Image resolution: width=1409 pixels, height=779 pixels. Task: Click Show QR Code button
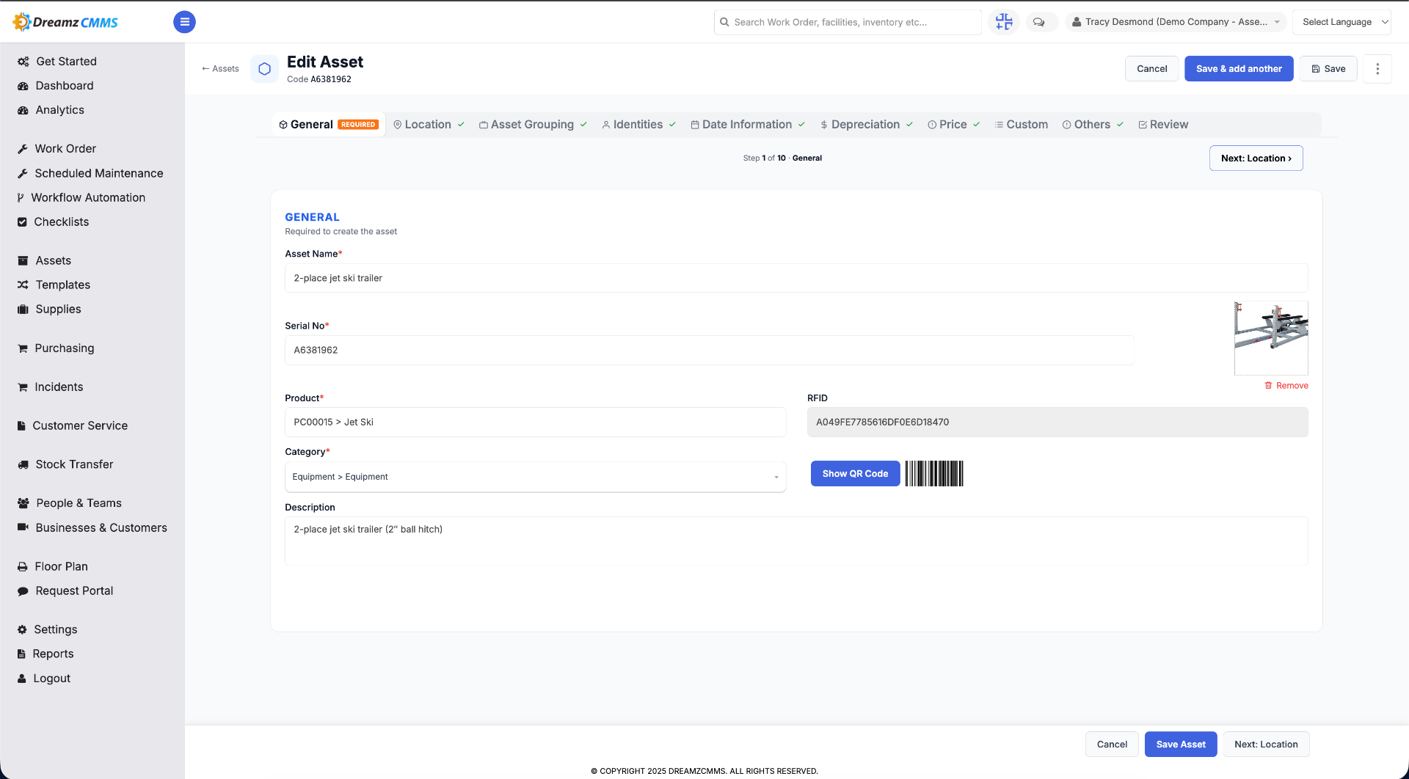[x=855, y=474]
